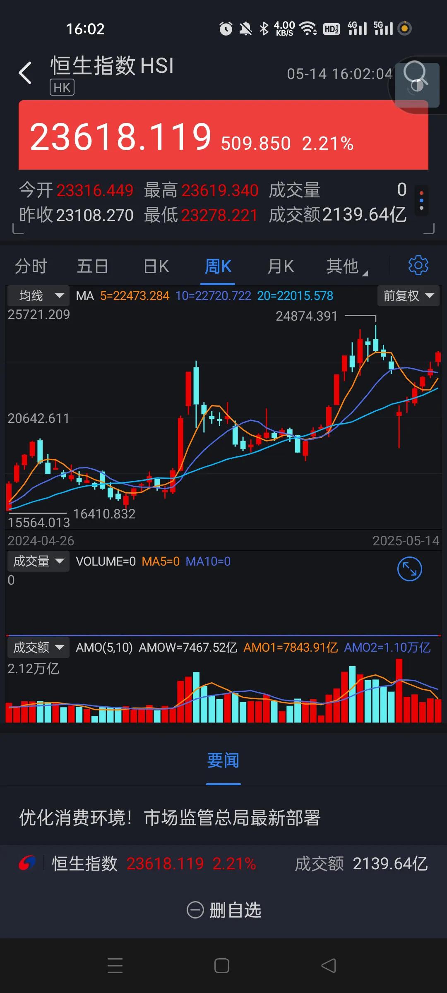Tap the 恒生指数 HSI title
This screenshot has height=993, width=447.
(112, 65)
